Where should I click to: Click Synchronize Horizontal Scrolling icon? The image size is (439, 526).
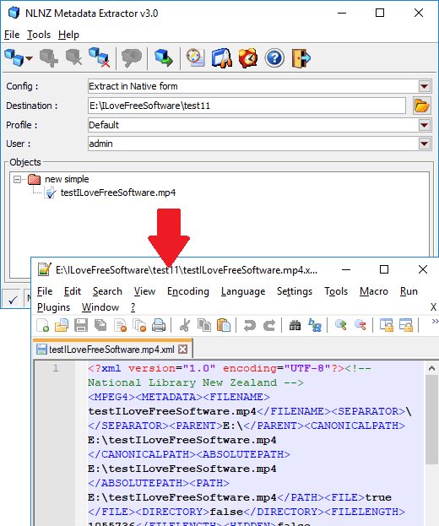click(x=406, y=325)
